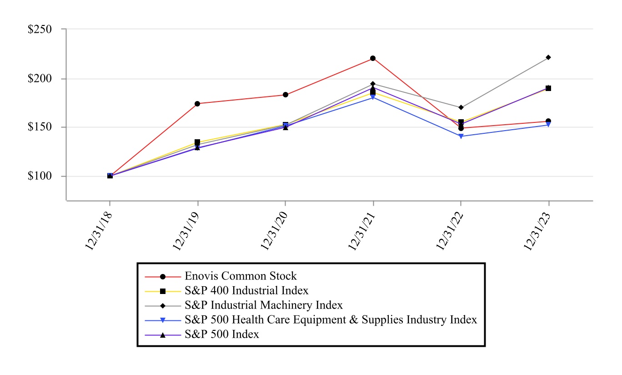The height and width of the screenshot is (375, 622).
Task: Click the "Enovis Common Stock" legend label
Action: coord(241,276)
